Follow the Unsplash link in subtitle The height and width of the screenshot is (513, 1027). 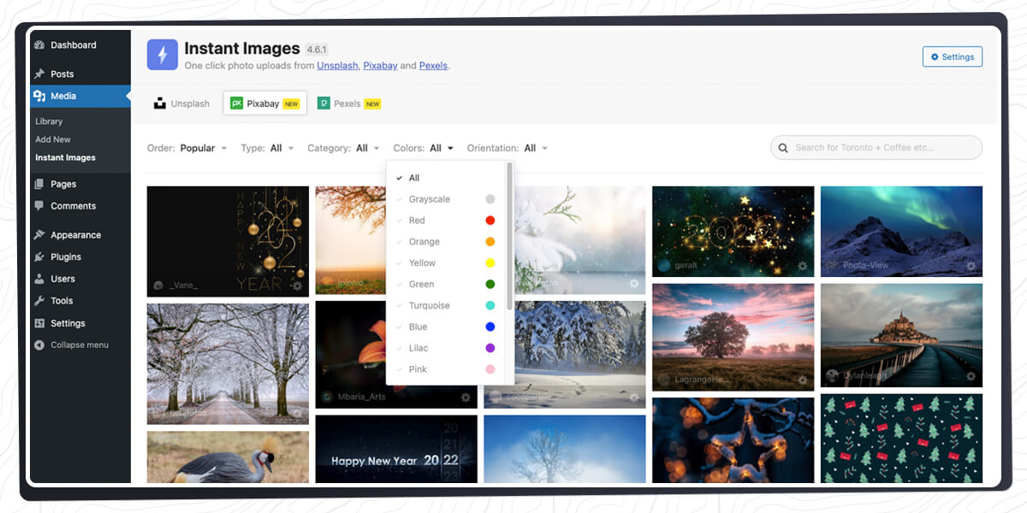click(x=337, y=66)
